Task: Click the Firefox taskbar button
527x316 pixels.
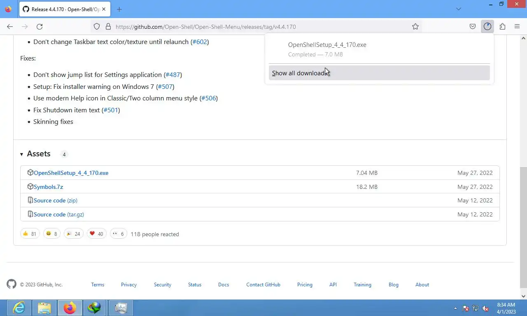Action: coord(70,308)
